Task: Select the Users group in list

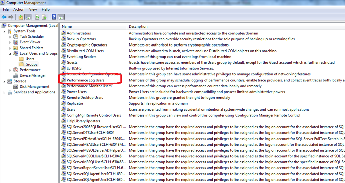Action: click(71, 109)
